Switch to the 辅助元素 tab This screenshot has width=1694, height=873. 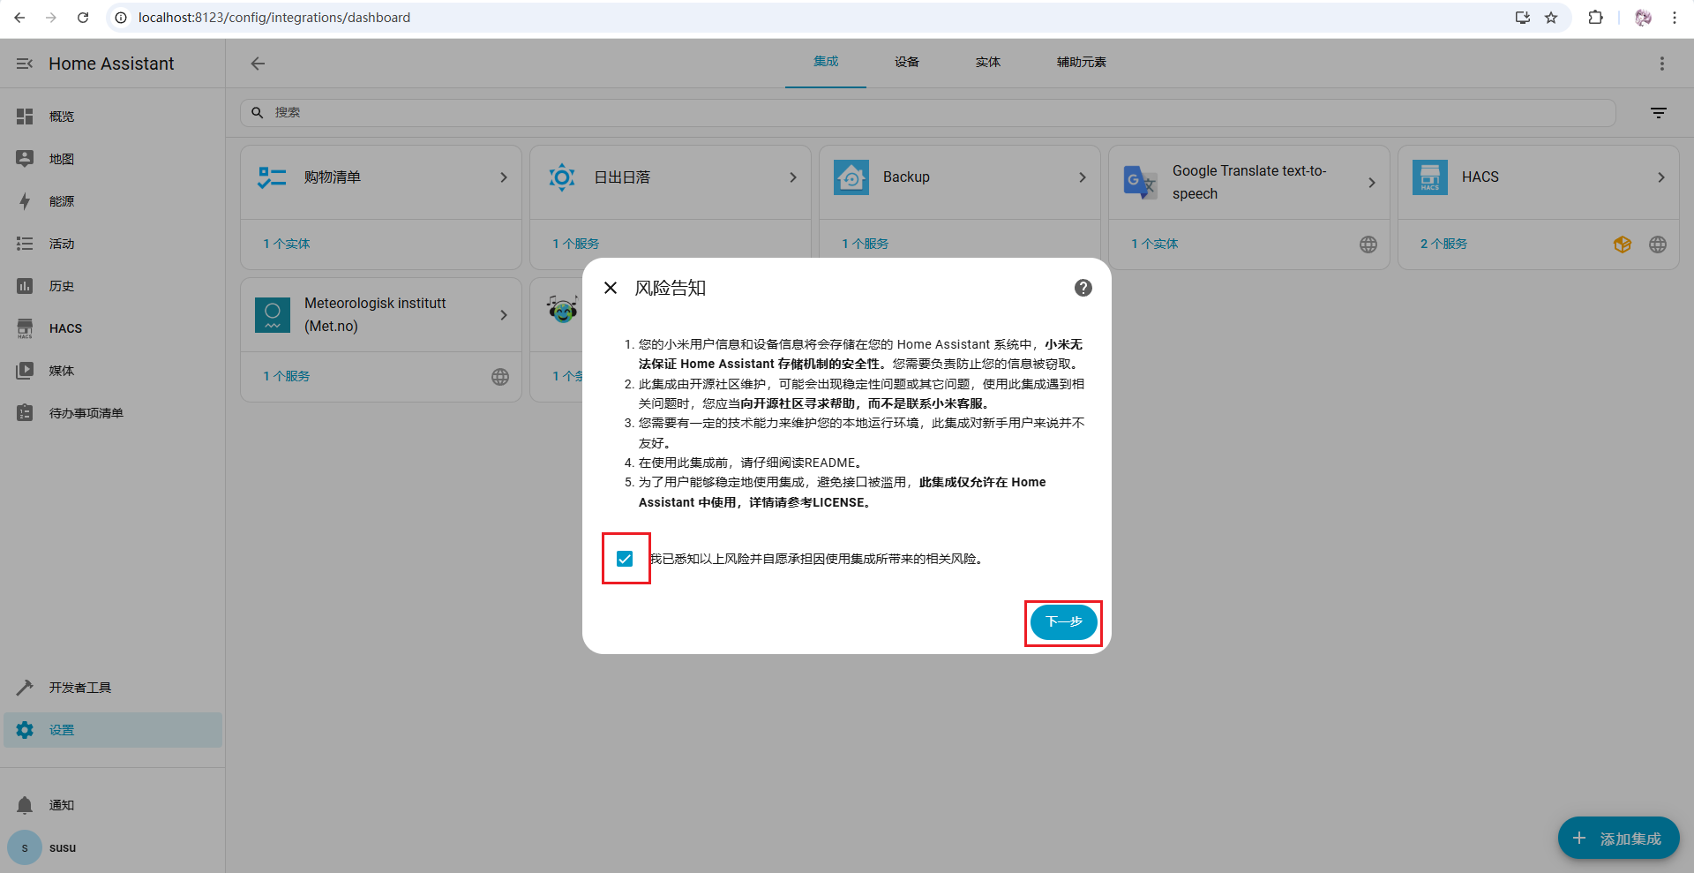tap(1081, 62)
